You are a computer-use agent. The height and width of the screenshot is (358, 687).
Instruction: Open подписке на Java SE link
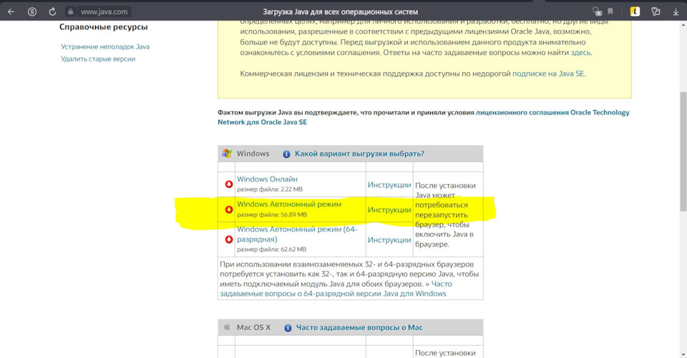[x=548, y=74]
